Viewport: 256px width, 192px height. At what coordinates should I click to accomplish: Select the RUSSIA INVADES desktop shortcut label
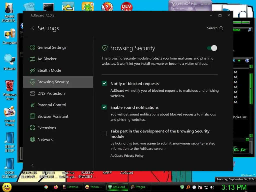pos(87,174)
